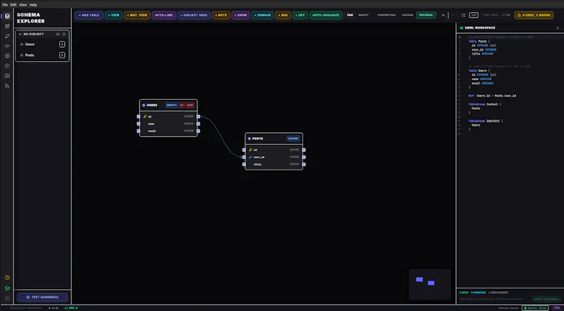Click the Posts table icon in Schema Explorer
Screen dimensions: 564x311
(x=22, y=56)
